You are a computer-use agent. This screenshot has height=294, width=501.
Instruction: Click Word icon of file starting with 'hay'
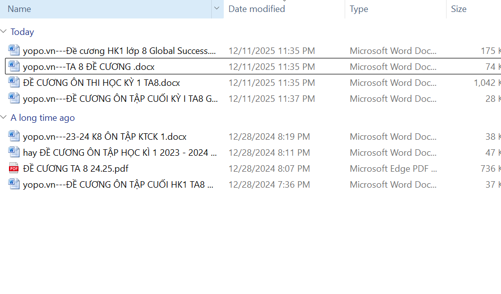coord(14,152)
